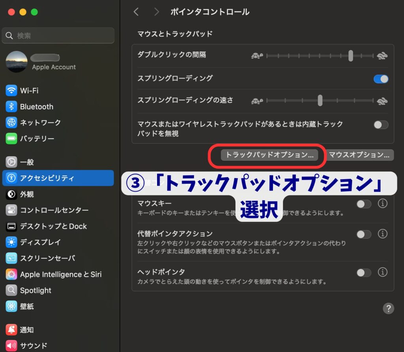Screen dimensions: 404x352
Task: Open the Spotlight magnifier icon
Action: point(11,290)
